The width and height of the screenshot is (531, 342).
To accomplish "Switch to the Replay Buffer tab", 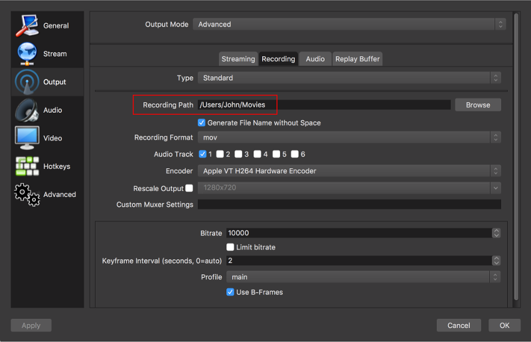I will [x=357, y=59].
